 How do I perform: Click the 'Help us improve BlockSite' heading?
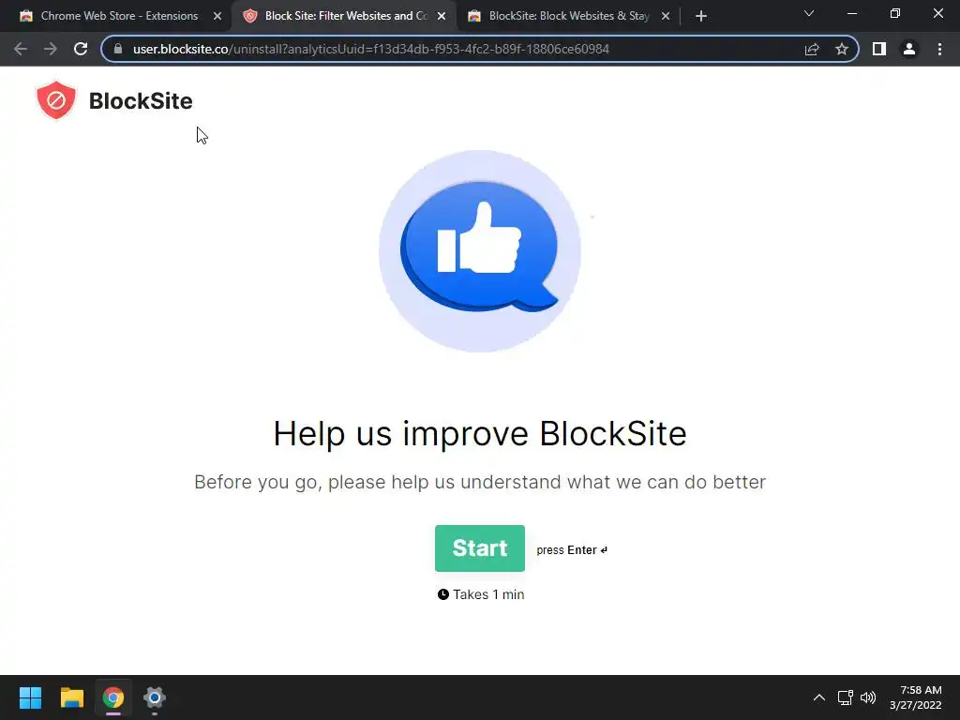tap(480, 433)
